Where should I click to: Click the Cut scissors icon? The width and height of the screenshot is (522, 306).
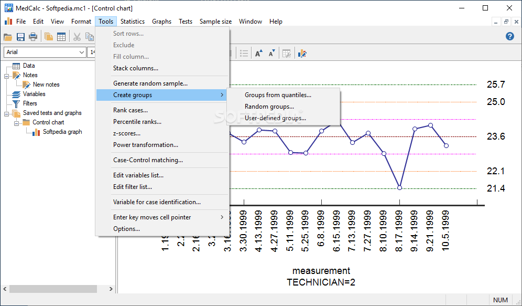pos(77,37)
